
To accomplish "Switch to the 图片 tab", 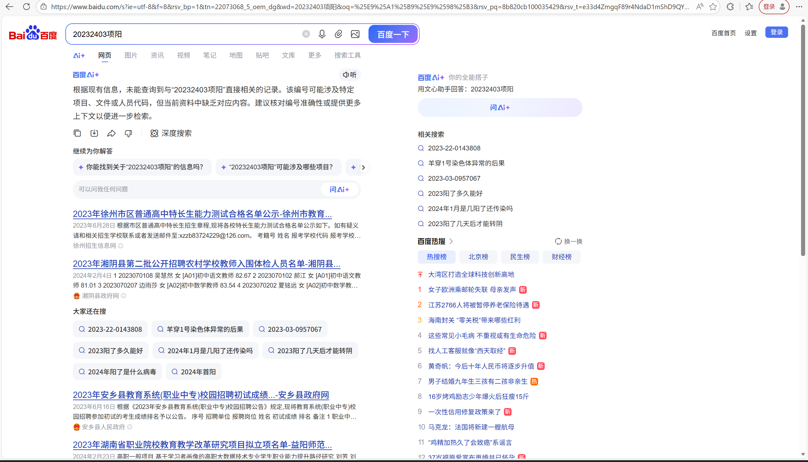I will coord(131,55).
